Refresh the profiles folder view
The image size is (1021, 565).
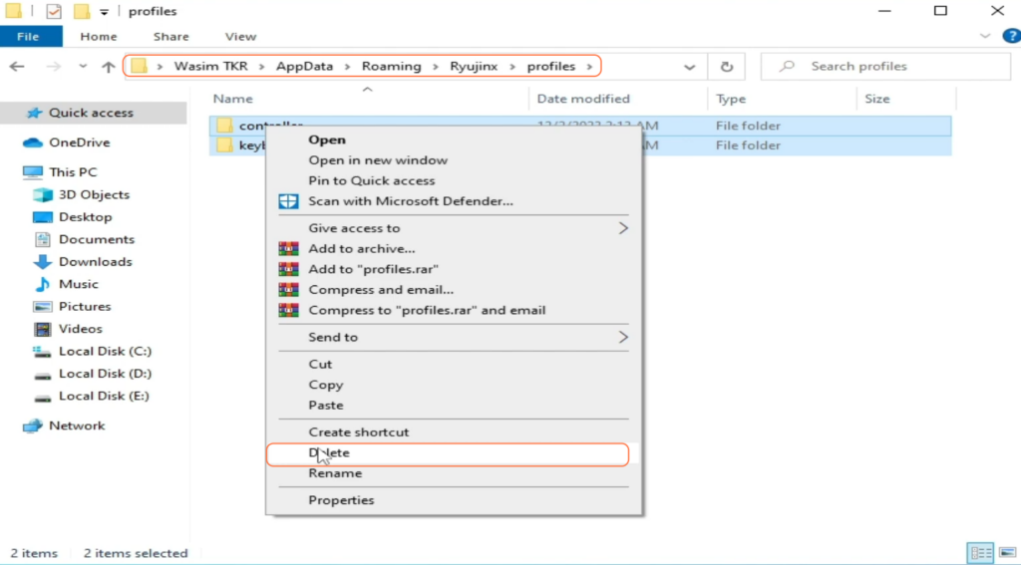point(727,67)
